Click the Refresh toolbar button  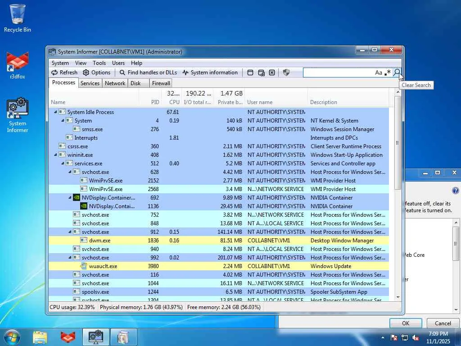coord(64,73)
